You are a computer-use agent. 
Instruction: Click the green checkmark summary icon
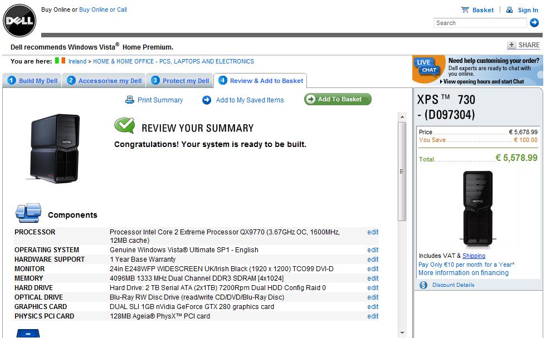tap(124, 125)
